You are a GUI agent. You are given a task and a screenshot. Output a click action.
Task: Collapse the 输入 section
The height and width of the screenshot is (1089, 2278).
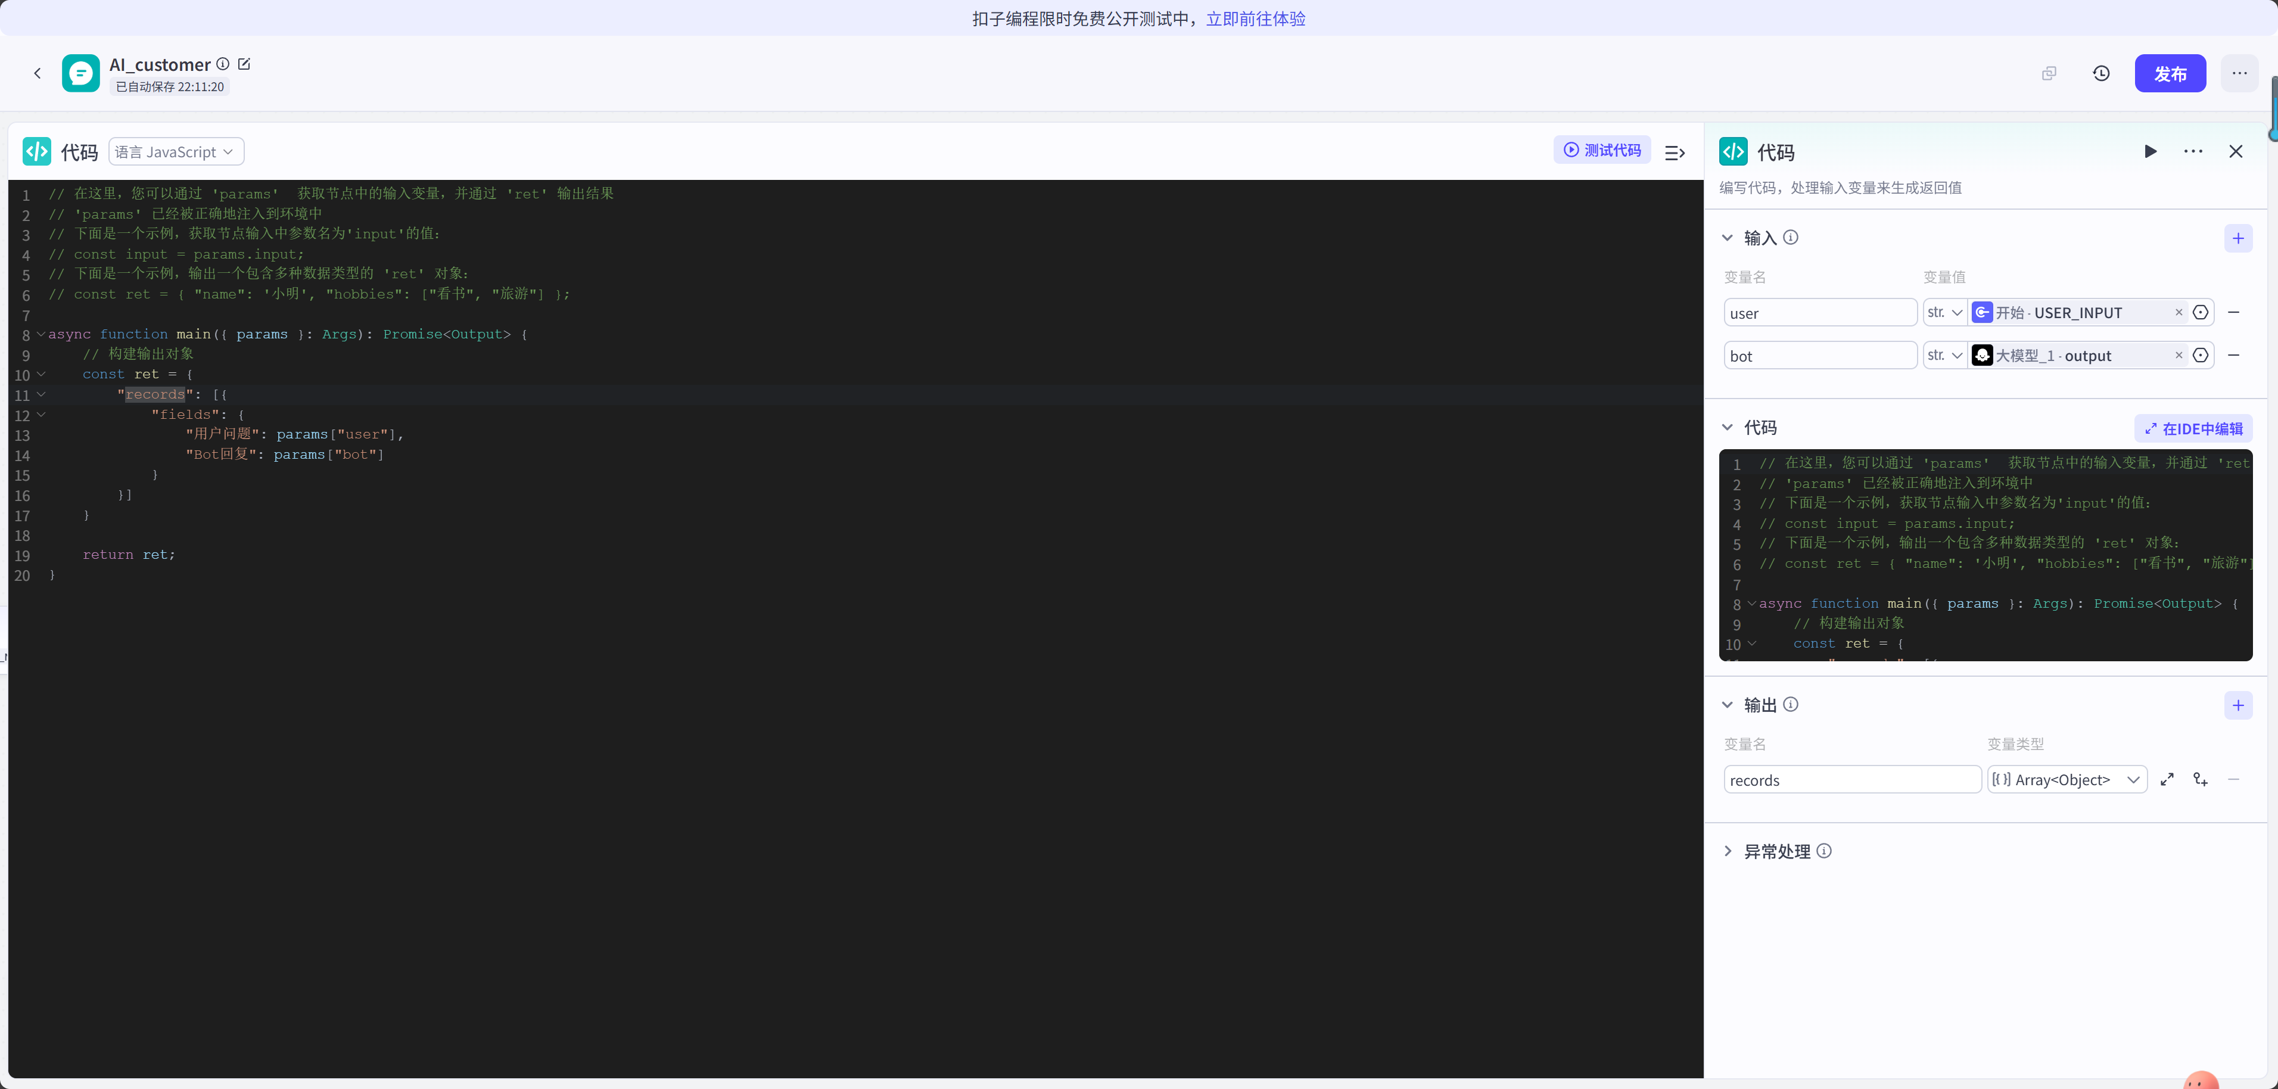(x=1727, y=238)
